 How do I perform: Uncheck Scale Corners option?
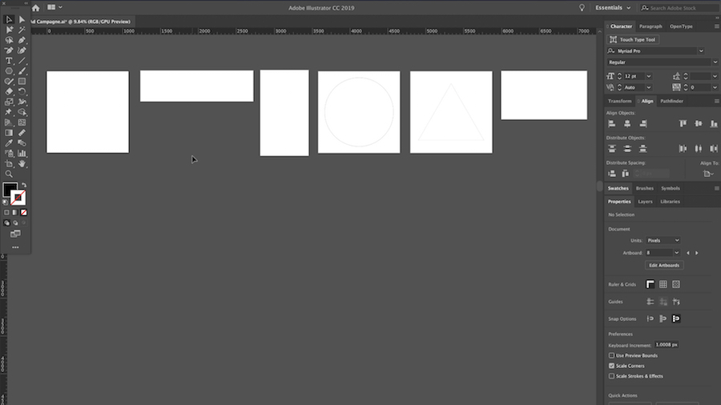click(611, 366)
